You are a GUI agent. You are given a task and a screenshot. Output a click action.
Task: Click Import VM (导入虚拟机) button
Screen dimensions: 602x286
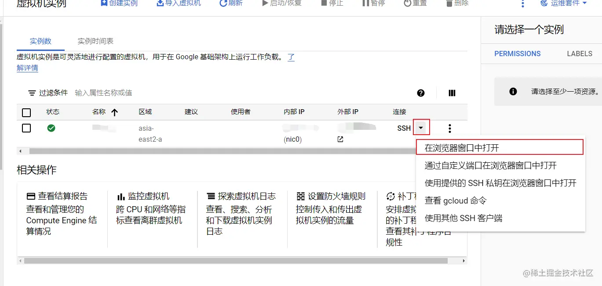click(179, 3)
